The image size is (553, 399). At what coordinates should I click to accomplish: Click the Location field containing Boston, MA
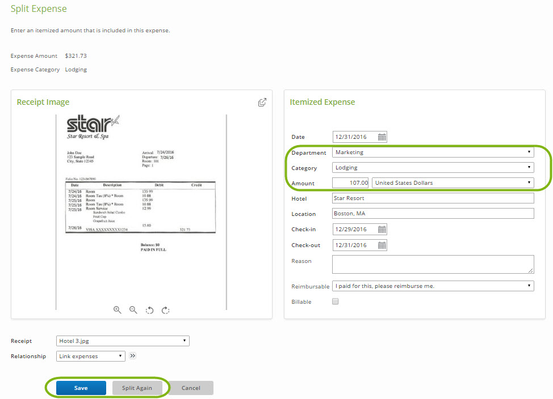coord(433,214)
